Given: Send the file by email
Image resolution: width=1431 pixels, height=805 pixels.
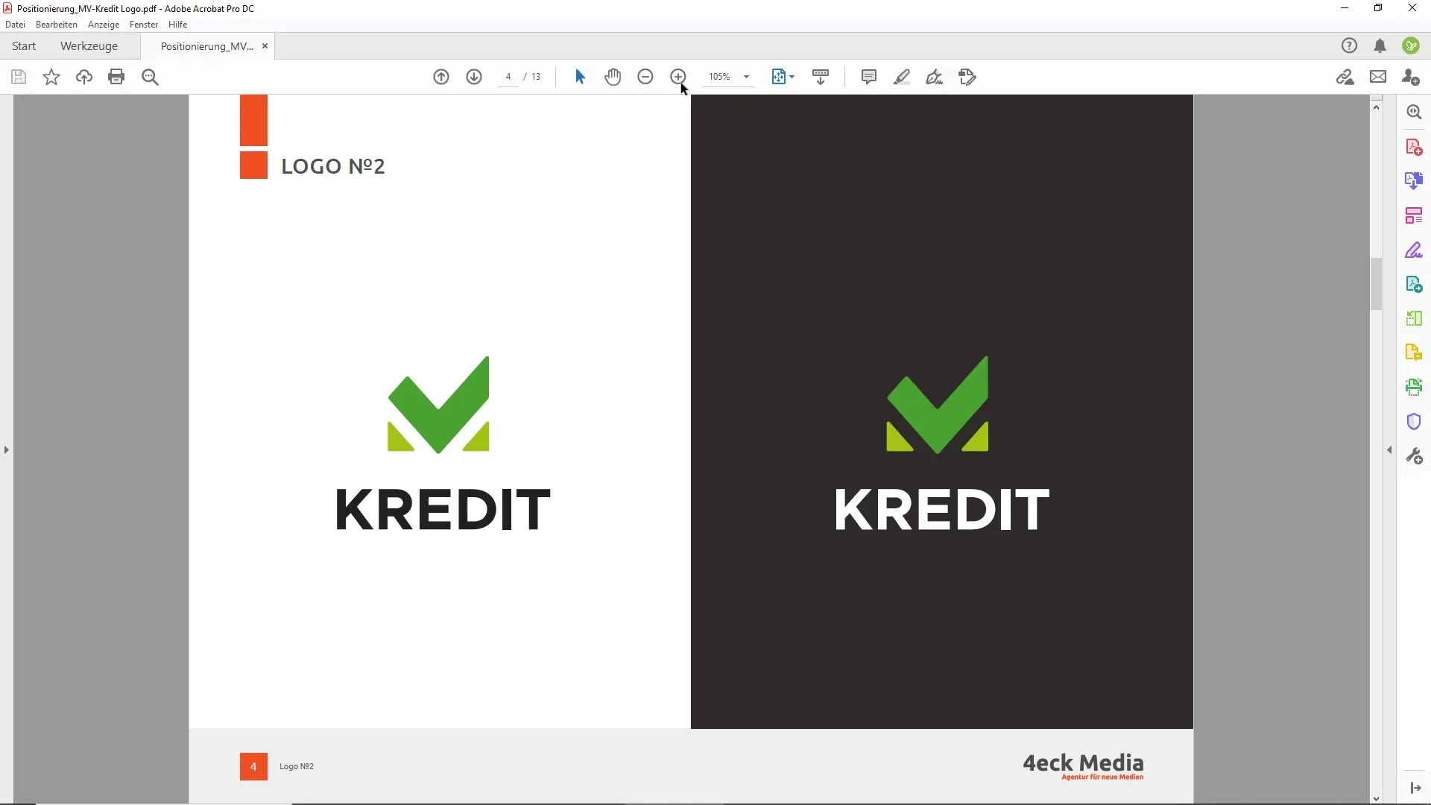Looking at the screenshot, I should point(1378,77).
